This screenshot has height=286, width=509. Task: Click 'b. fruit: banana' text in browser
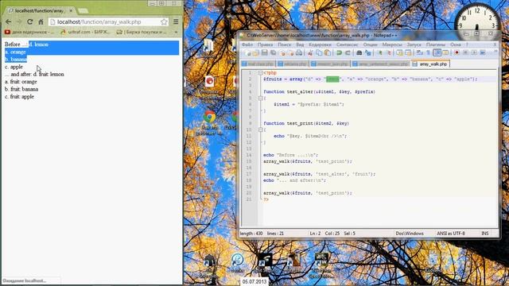pyautogui.click(x=21, y=89)
